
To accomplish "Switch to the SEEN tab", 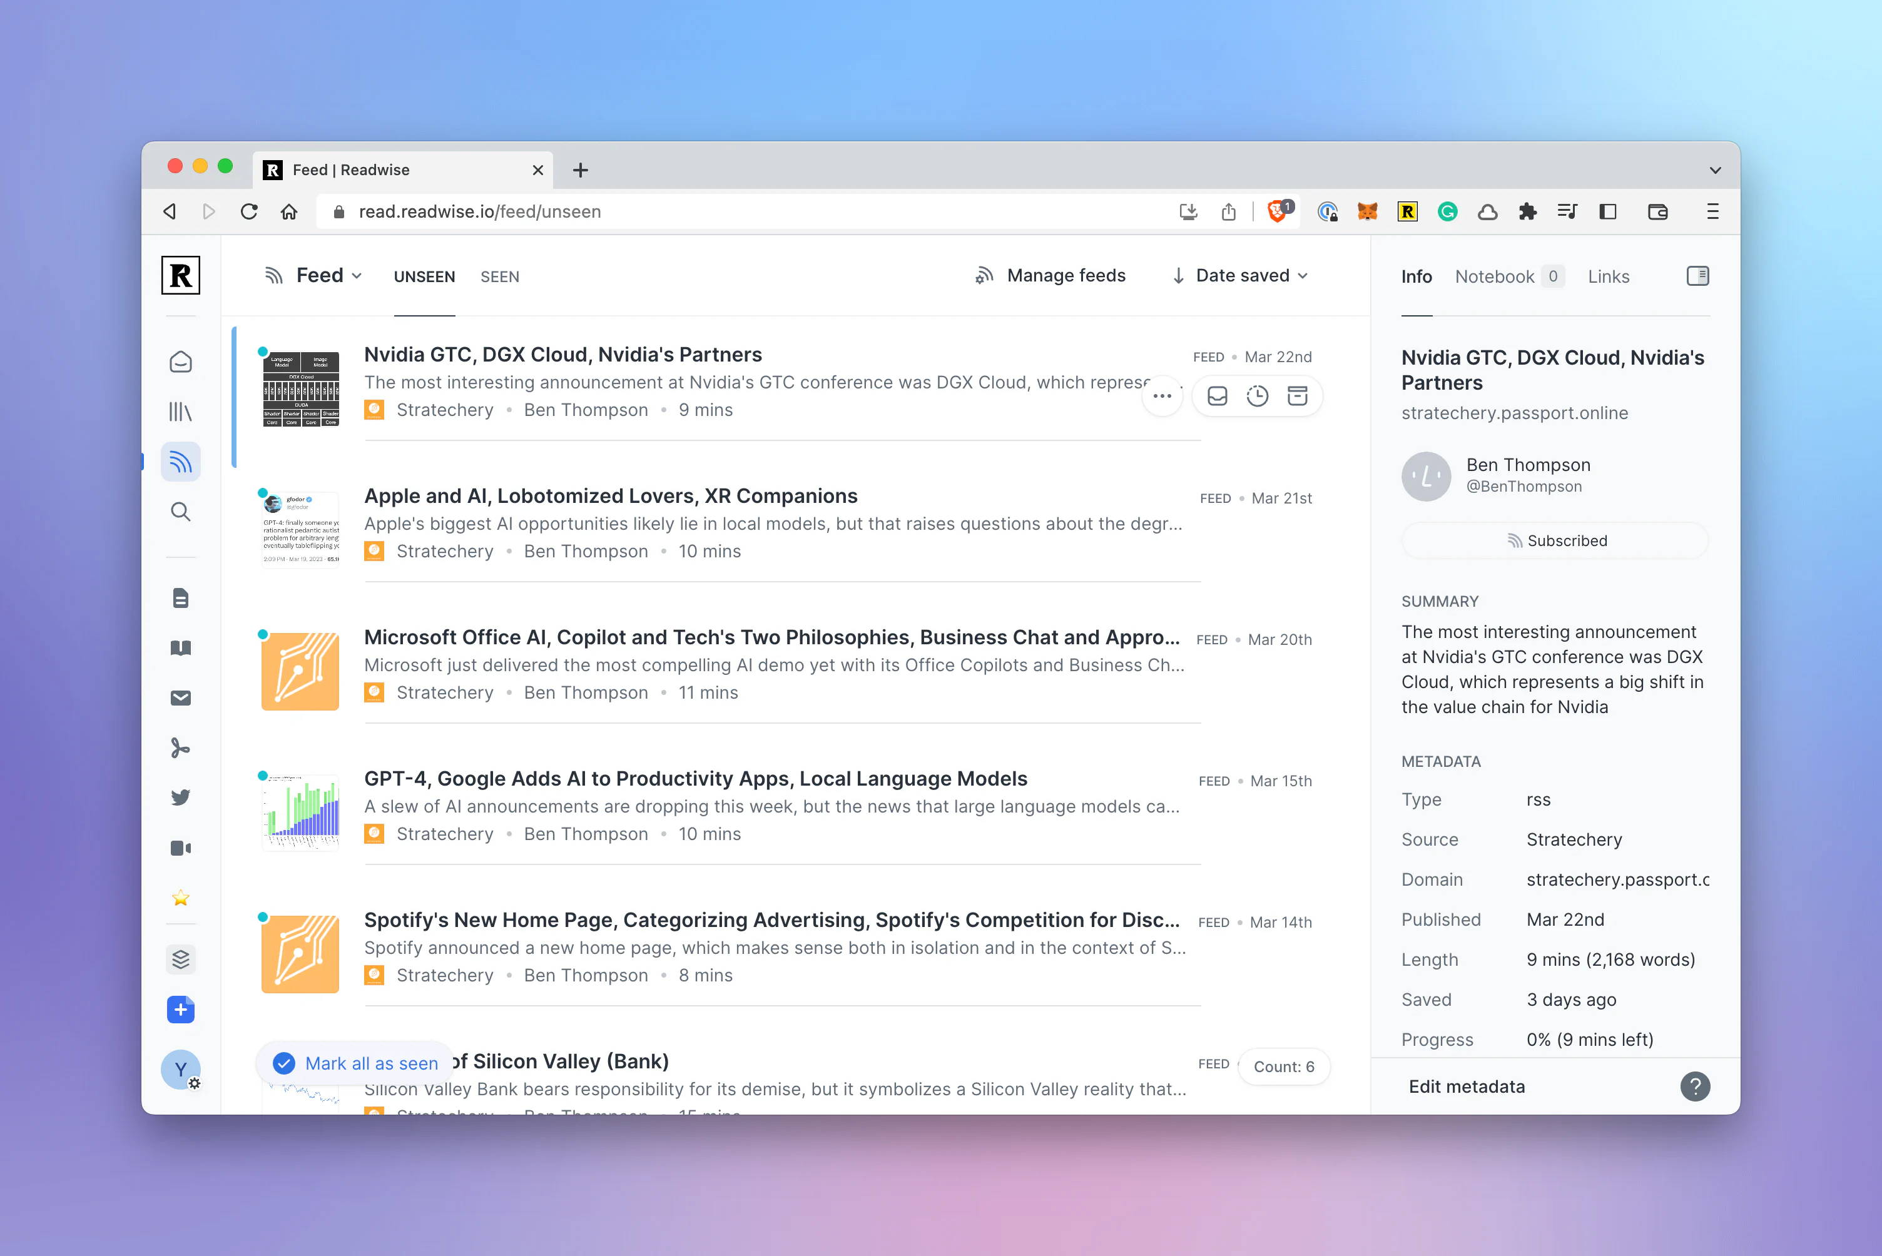I will pyautogui.click(x=499, y=276).
